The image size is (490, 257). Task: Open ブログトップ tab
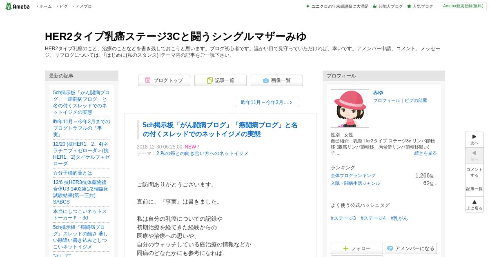[164, 80]
